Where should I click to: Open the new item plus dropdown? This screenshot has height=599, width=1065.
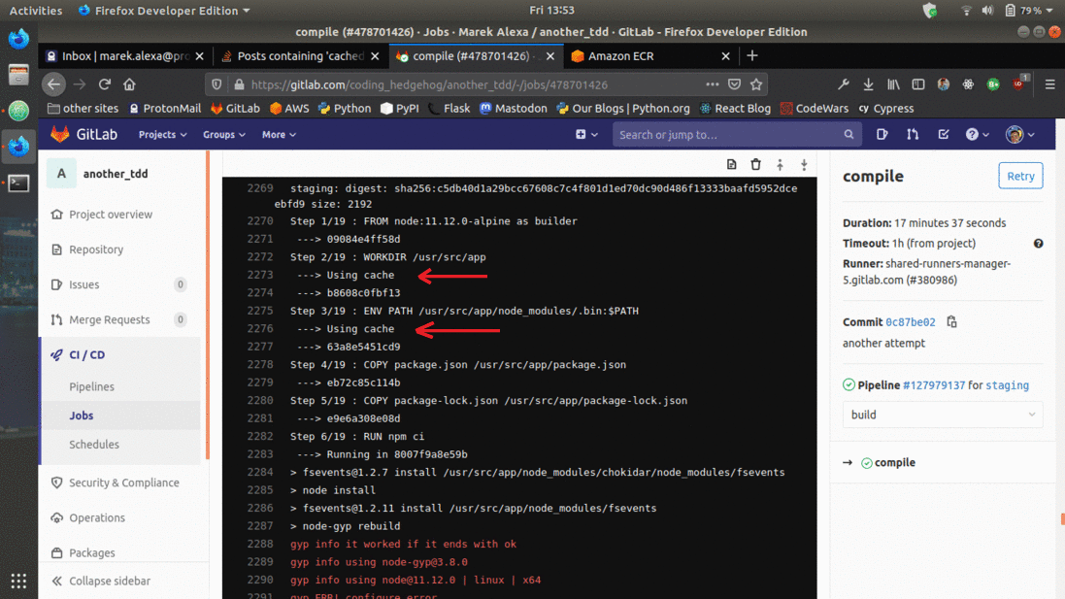(586, 135)
